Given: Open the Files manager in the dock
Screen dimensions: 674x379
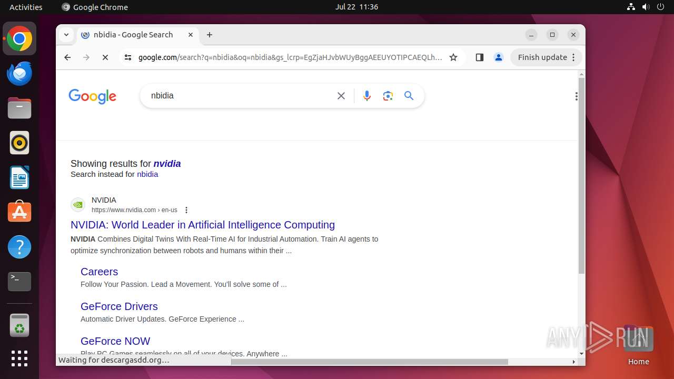Looking at the screenshot, I should tap(19, 108).
